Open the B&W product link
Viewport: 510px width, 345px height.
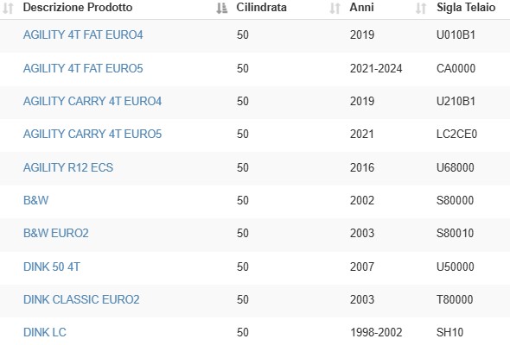[x=35, y=200]
